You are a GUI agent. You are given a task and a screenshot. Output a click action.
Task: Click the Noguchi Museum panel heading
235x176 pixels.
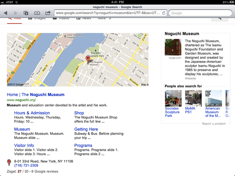pyautogui.click(x=182, y=34)
